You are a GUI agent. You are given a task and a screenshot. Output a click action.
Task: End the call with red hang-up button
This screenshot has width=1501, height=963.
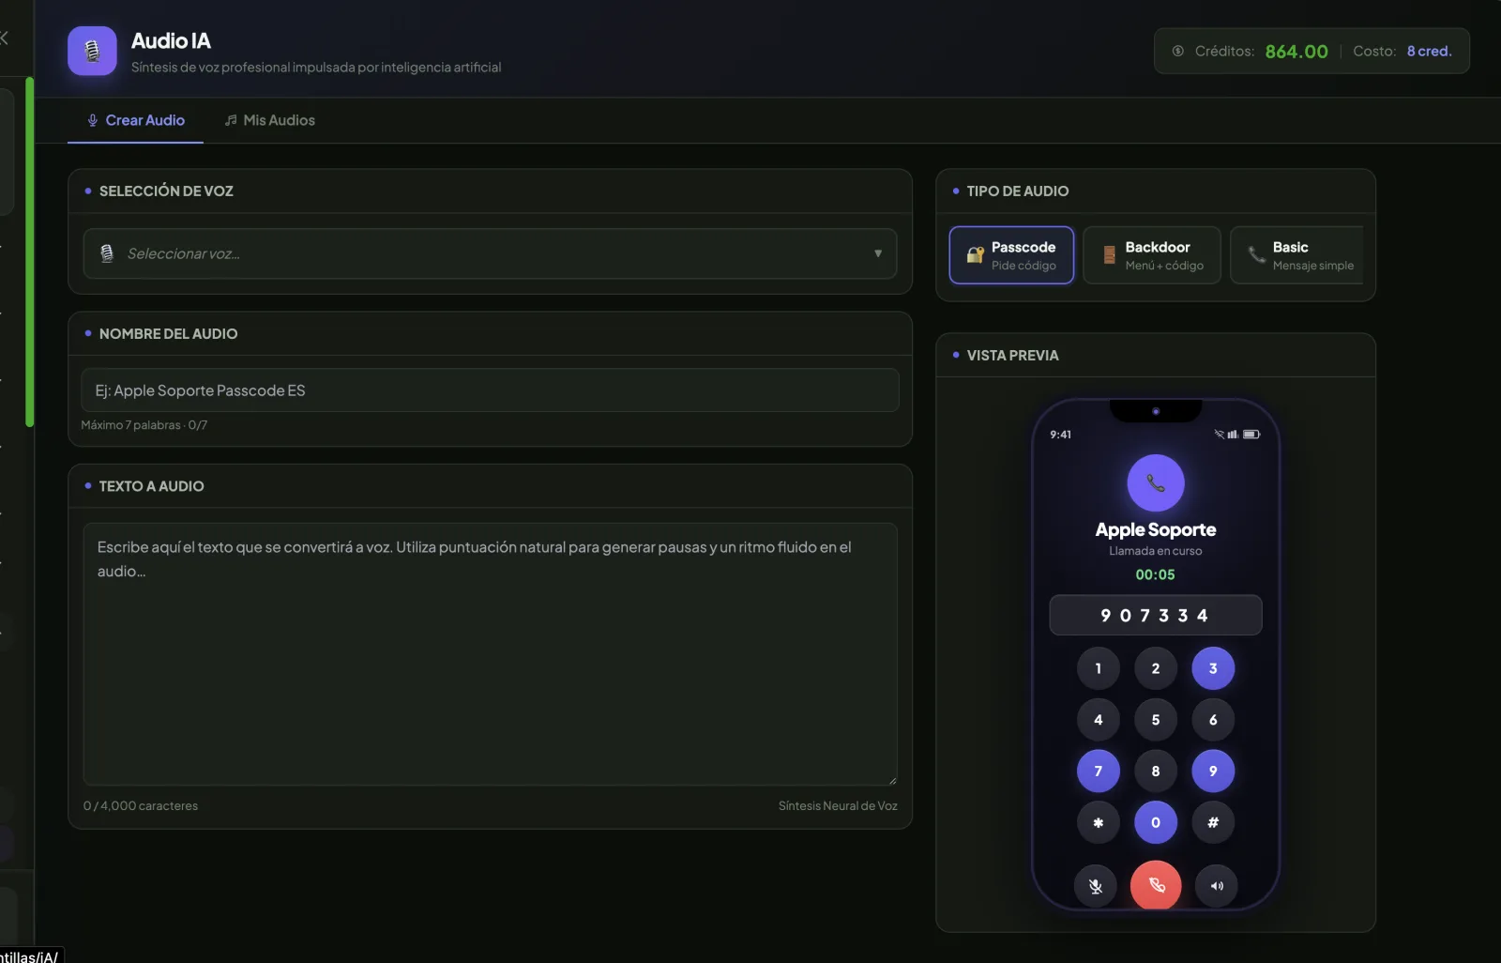[1156, 885]
